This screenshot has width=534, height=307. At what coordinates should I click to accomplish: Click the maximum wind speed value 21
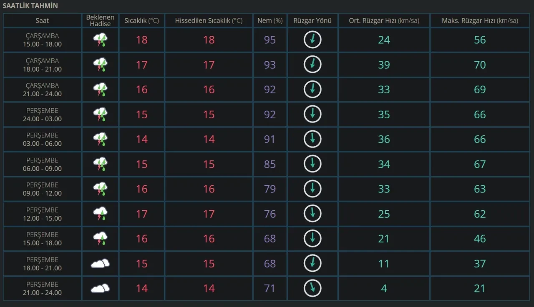480,288
